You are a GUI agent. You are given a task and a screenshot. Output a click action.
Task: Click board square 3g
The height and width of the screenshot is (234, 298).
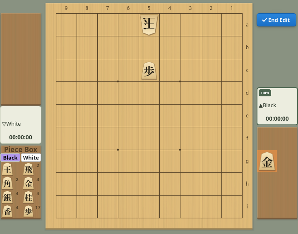[191, 161]
